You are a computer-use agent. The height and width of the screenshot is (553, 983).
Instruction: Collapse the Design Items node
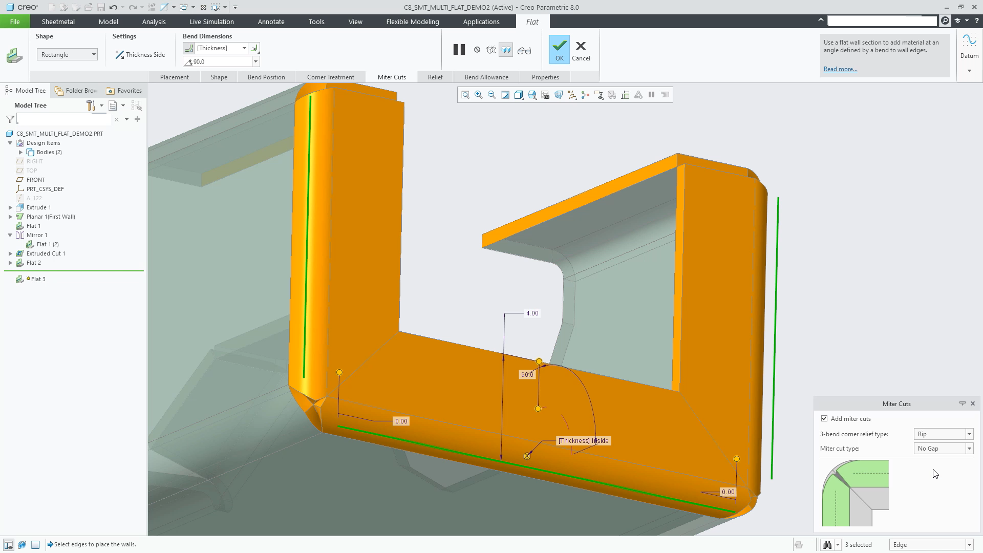pos(10,143)
